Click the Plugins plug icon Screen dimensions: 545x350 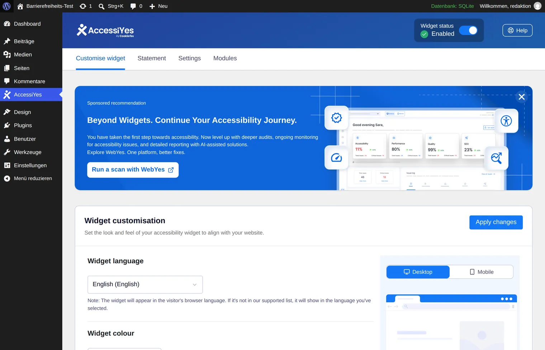tap(7, 125)
